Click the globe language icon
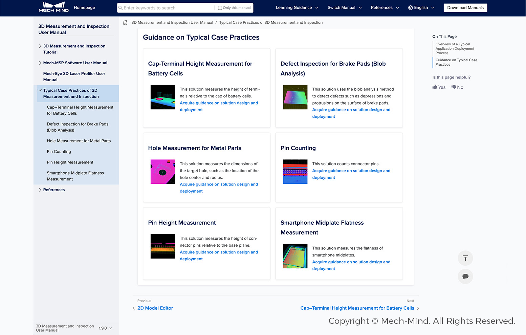 [411, 7]
